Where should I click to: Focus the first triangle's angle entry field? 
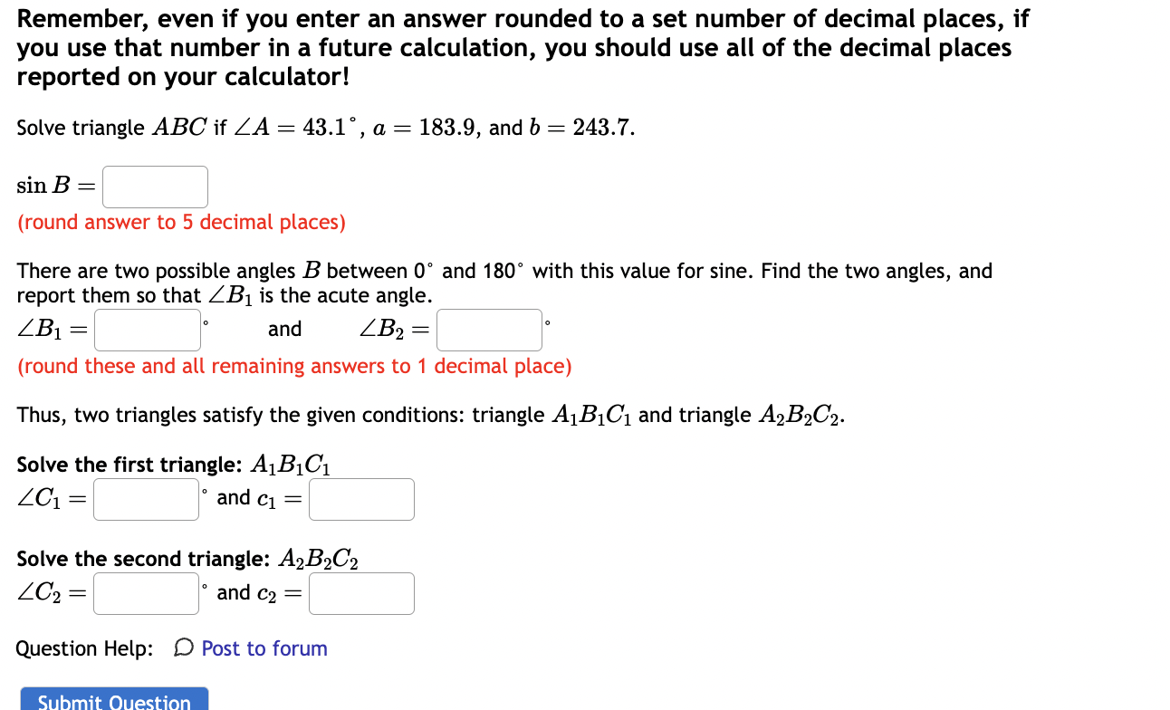click(x=145, y=499)
